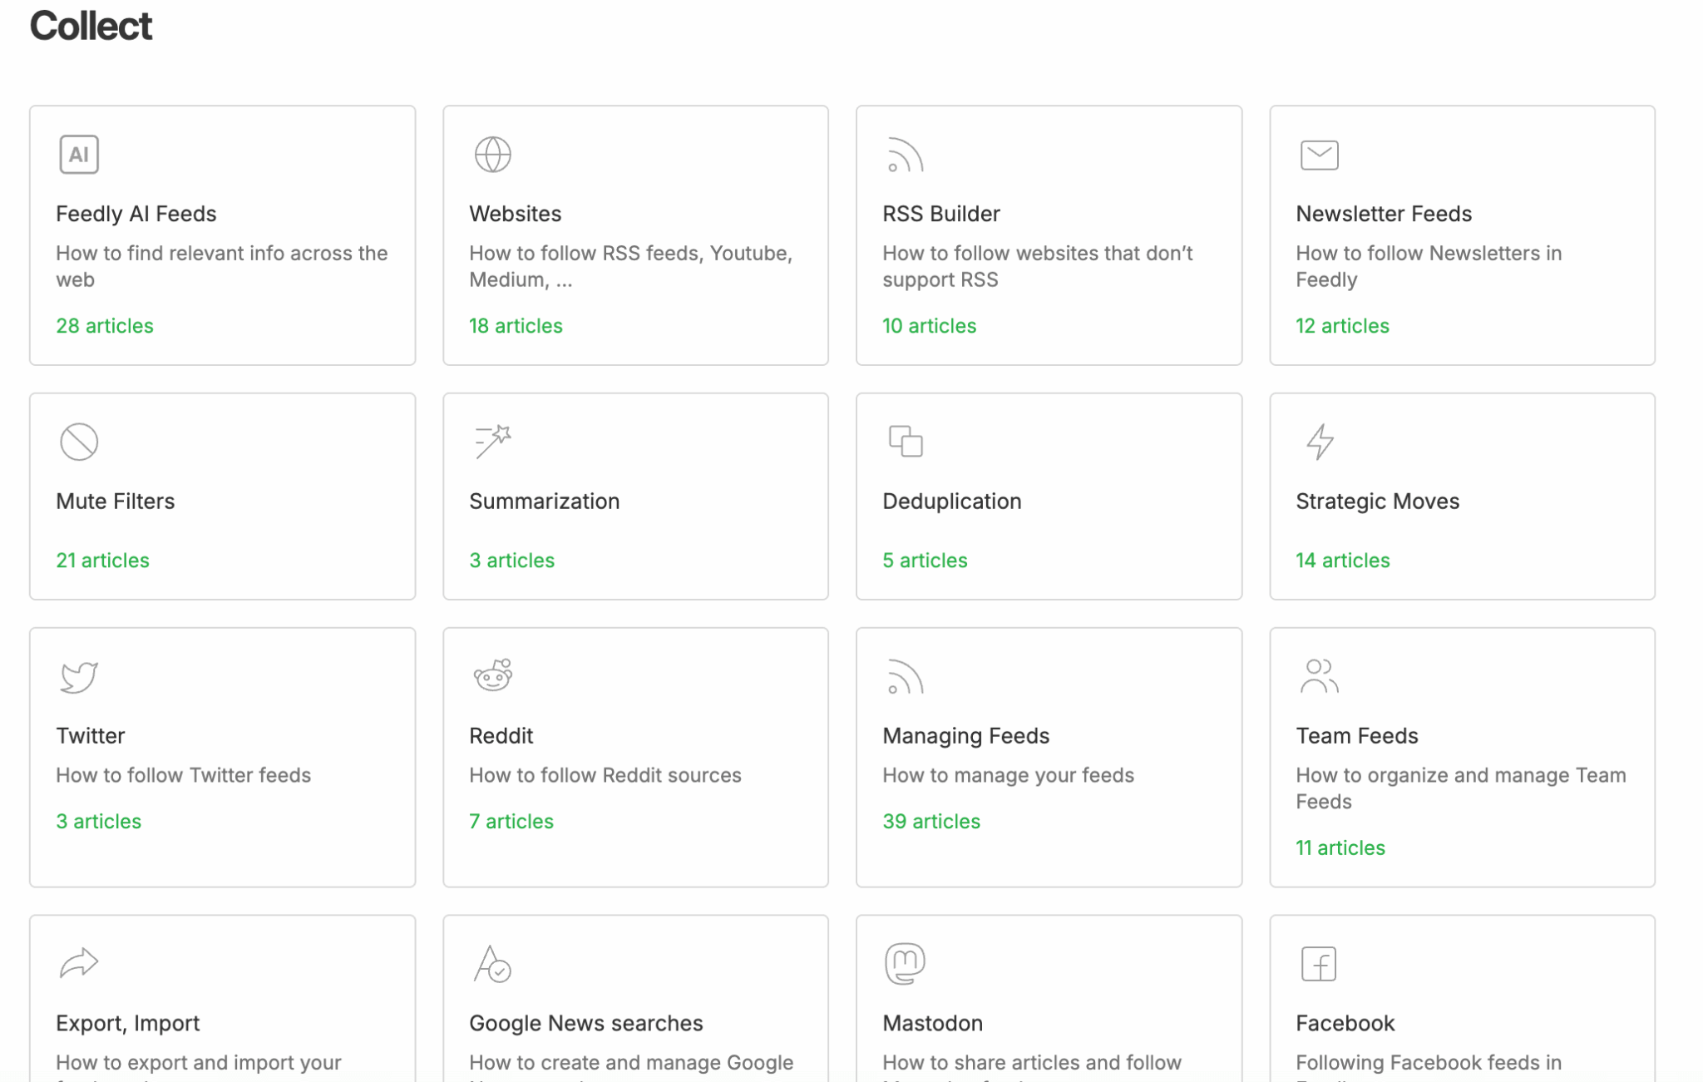Click the Newsletter Feeds envelope icon

pos(1319,155)
